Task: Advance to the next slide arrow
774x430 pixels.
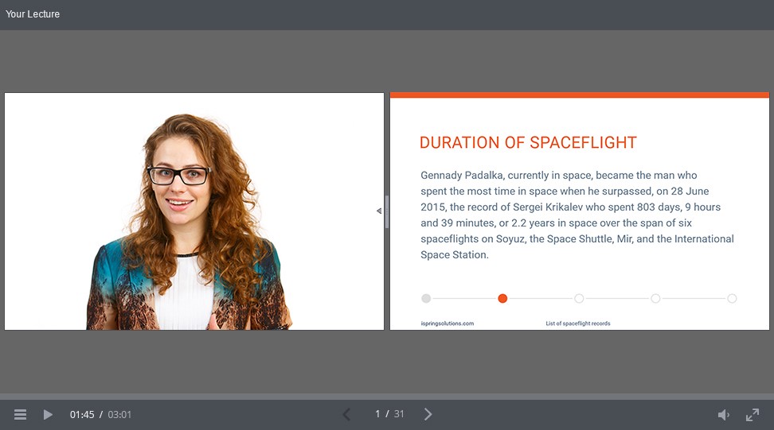Action: 428,414
